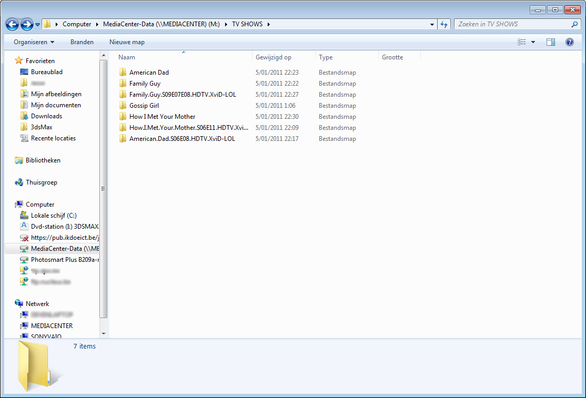Select the Gossip Girl folder icon
The image size is (586, 398).
(x=123, y=105)
